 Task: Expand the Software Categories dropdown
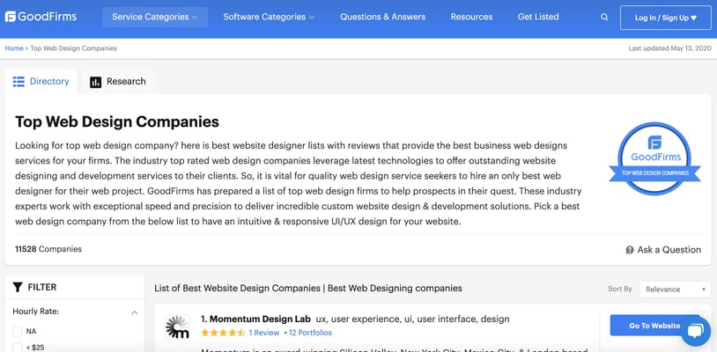269,17
